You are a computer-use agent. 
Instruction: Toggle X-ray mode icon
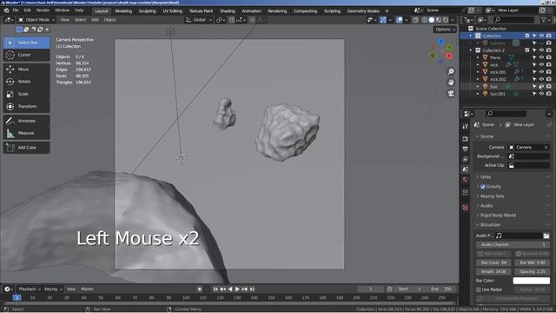[415, 20]
